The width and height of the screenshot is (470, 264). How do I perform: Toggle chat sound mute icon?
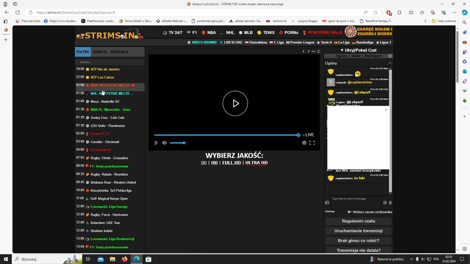(x=350, y=212)
